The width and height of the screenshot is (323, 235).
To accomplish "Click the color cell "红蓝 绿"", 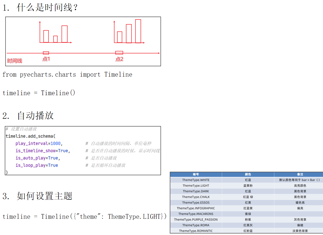I will tap(248, 197).
